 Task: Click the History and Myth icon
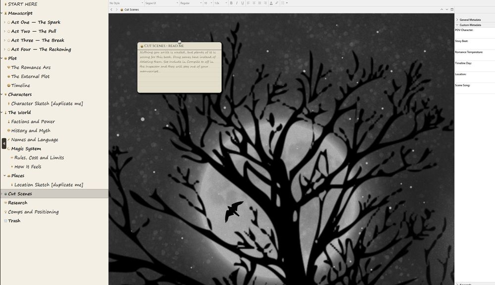(9, 130)
